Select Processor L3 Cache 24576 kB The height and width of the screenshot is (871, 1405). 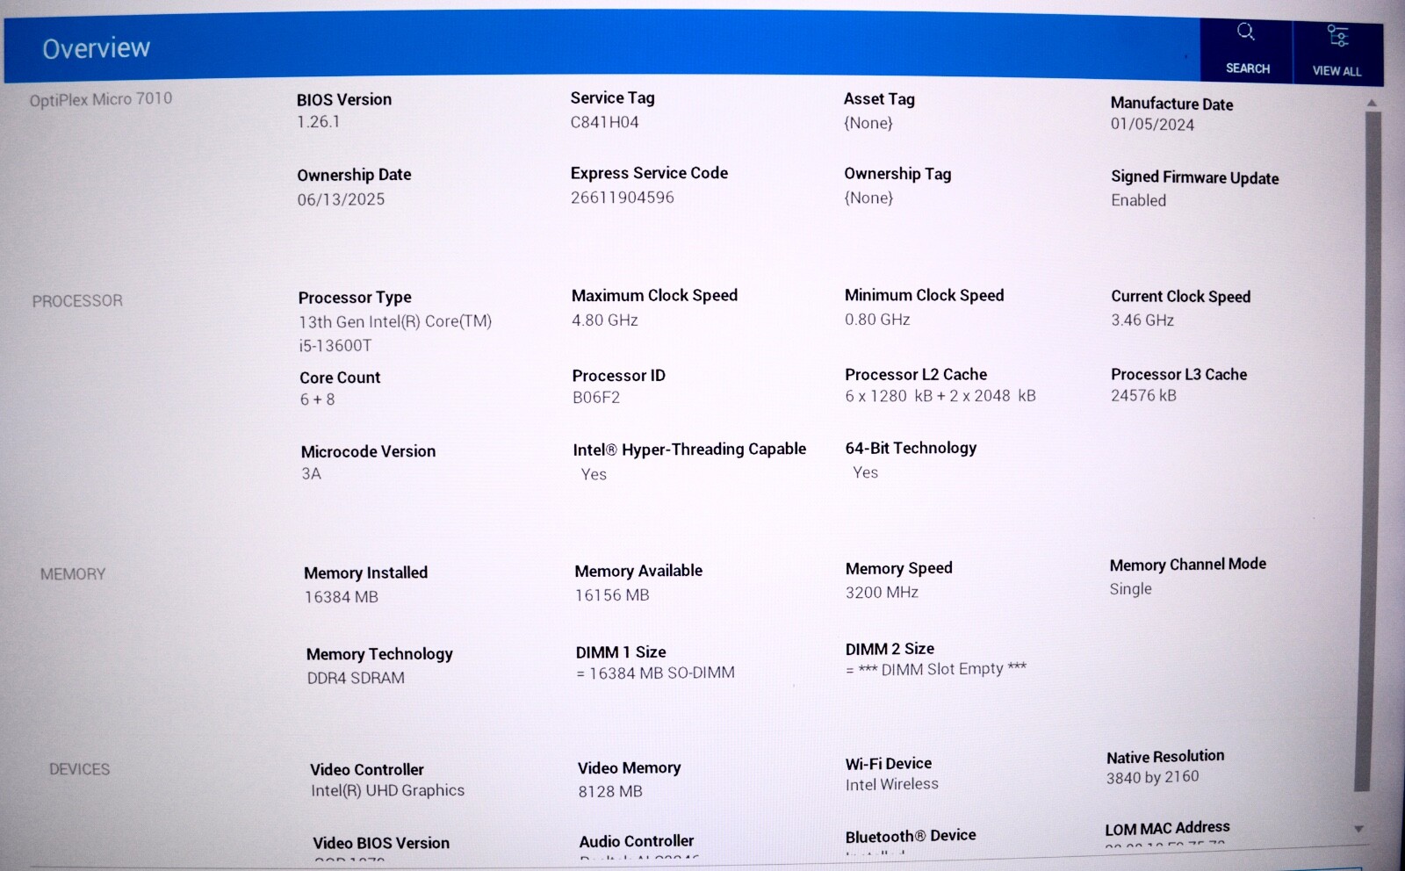(x=1143, y=396)
